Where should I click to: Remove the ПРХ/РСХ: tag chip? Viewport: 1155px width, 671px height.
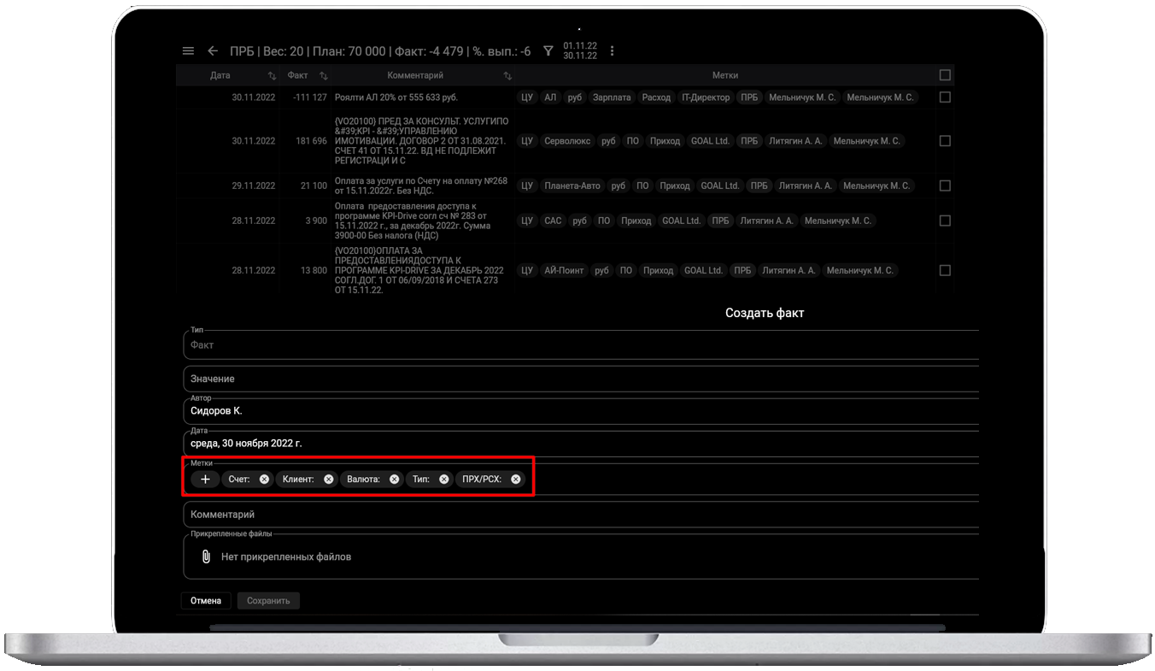click(x=516, y=480)
